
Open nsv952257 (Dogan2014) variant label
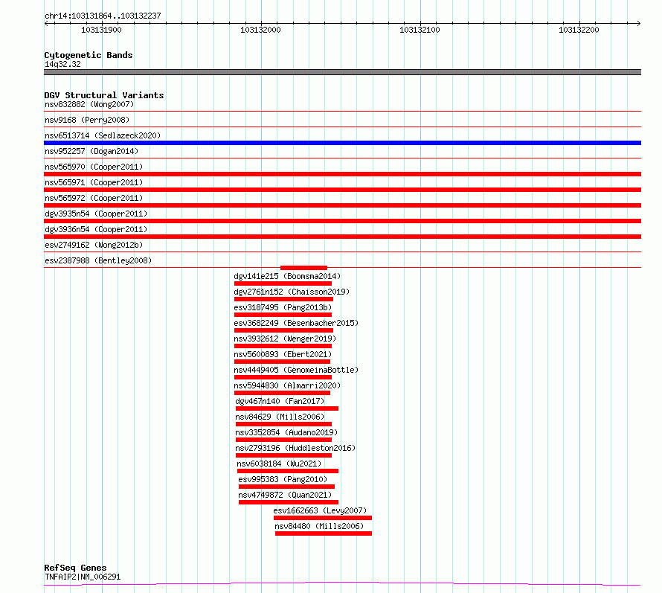91,151
